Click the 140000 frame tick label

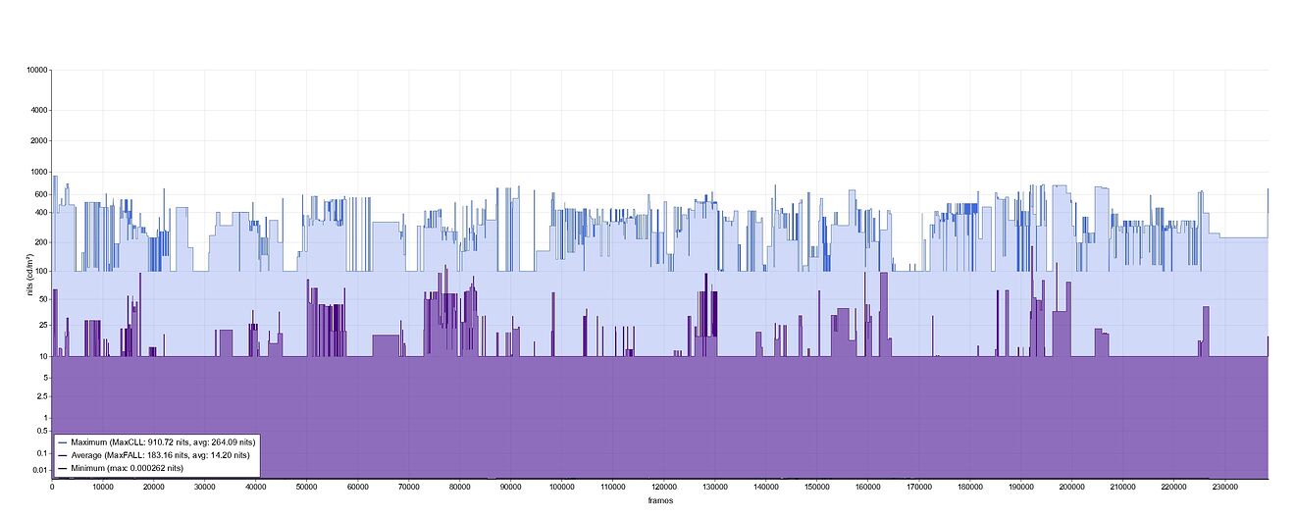(x=765, y=487)
